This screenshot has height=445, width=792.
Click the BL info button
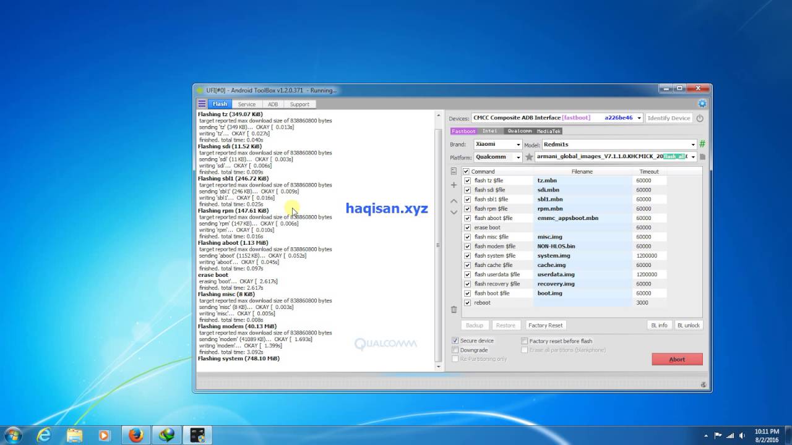(x=659, y=325)
